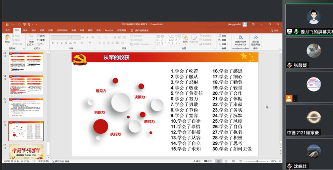
Task: Click Create and Share Adobe PDF icon
Action: [x=240, y=40]
